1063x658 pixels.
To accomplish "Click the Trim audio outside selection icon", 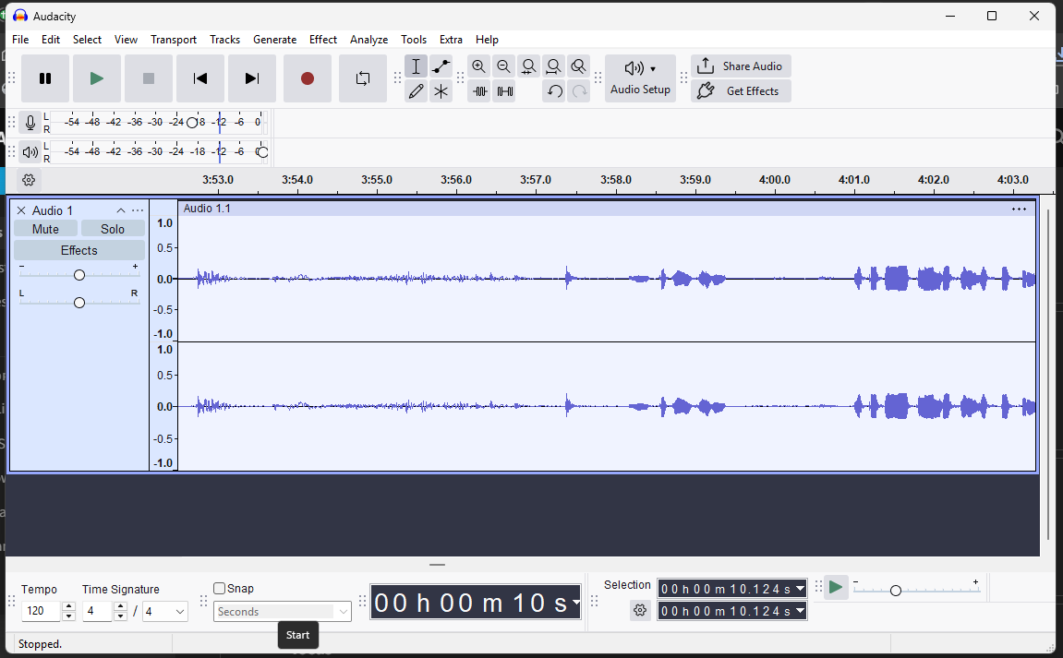I will 479,91.
